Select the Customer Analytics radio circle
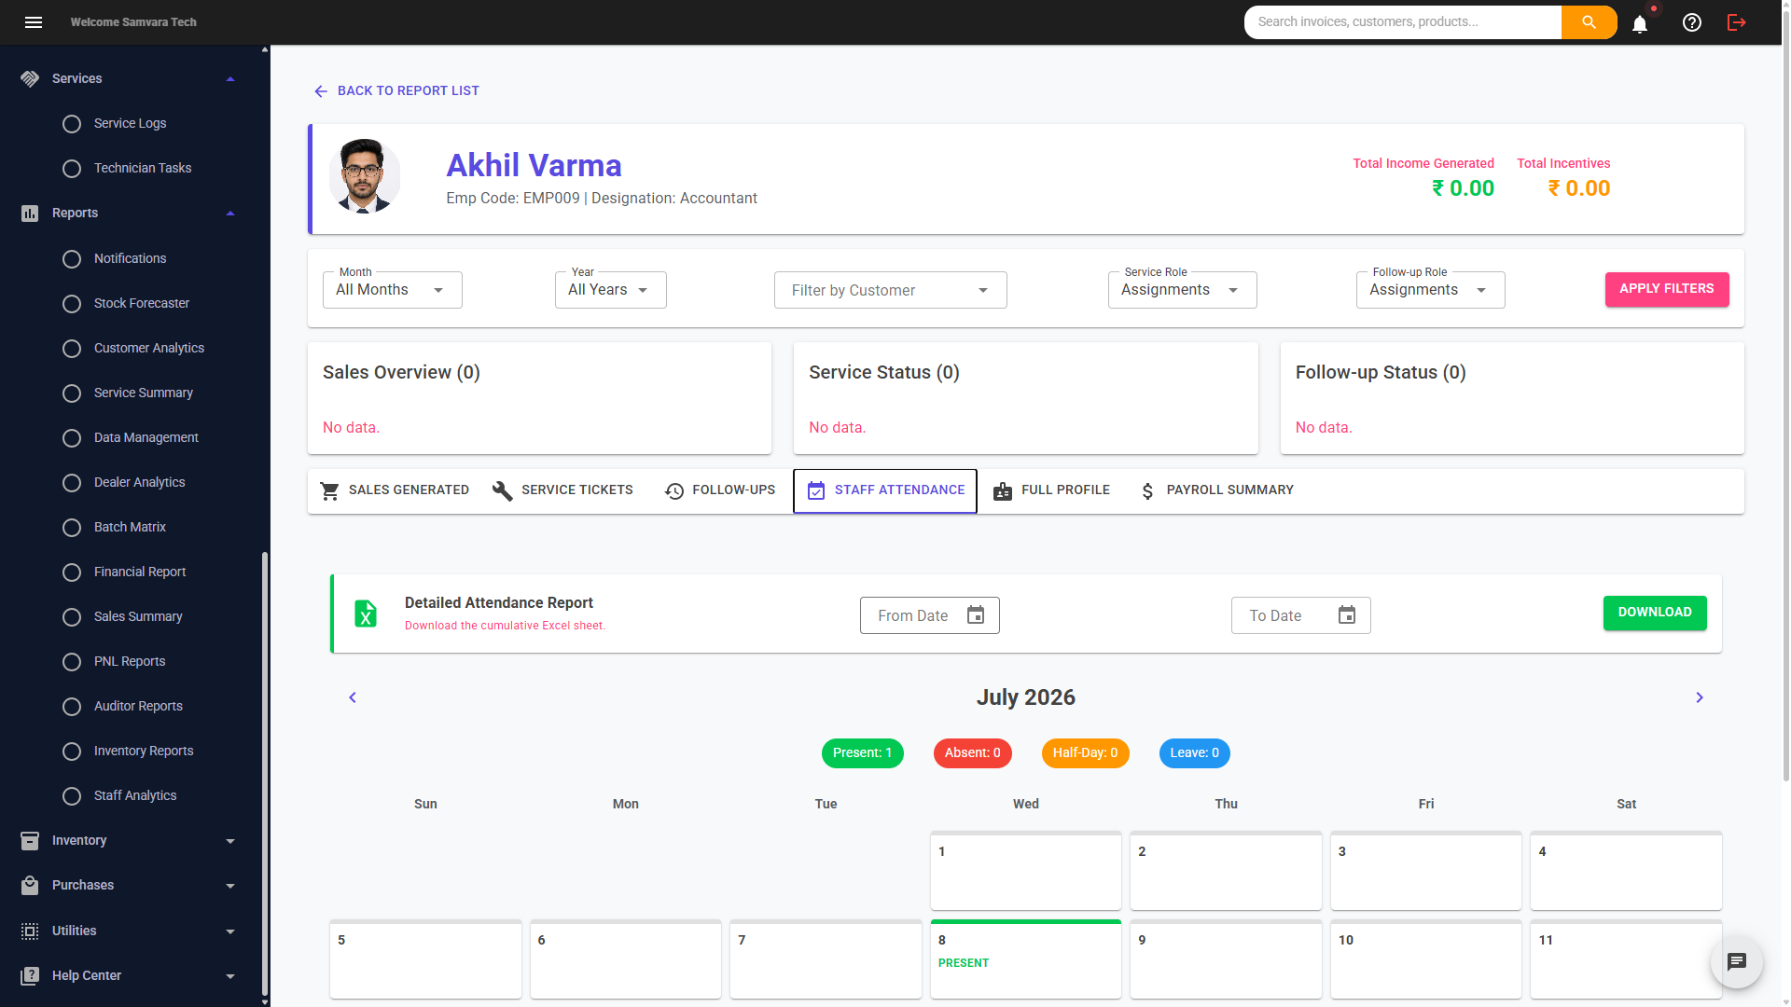1791x1007 pixels. pyautogui.click(x=72, y=349)
